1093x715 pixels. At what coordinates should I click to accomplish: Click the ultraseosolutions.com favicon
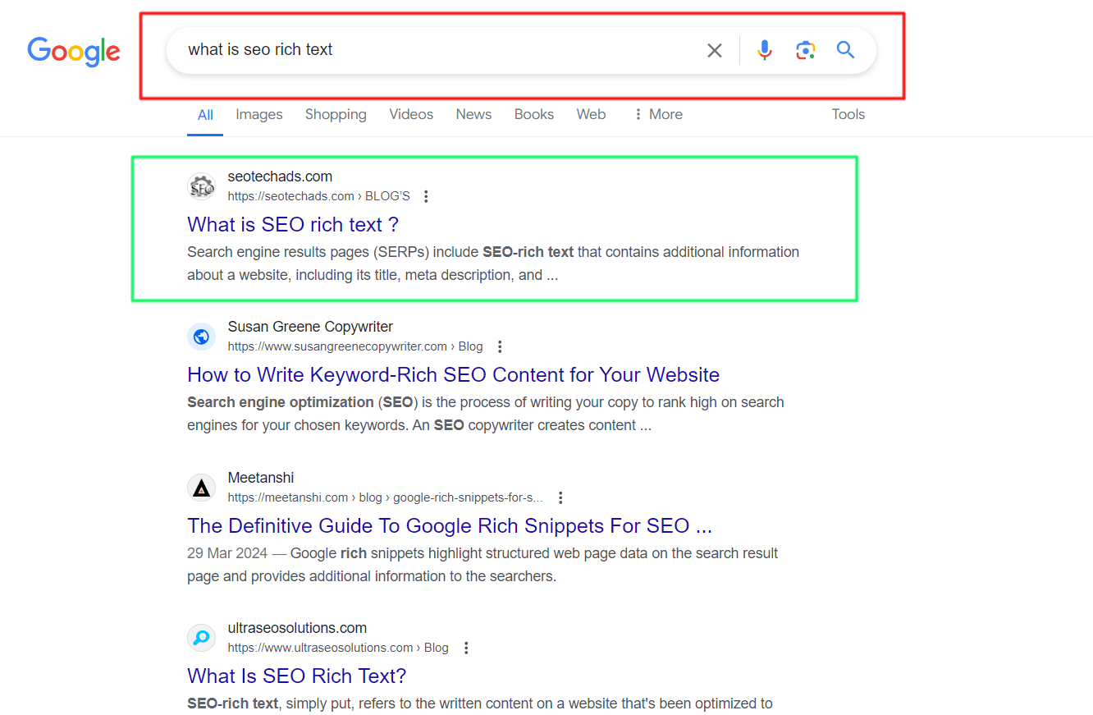click(x=201, y=638)
